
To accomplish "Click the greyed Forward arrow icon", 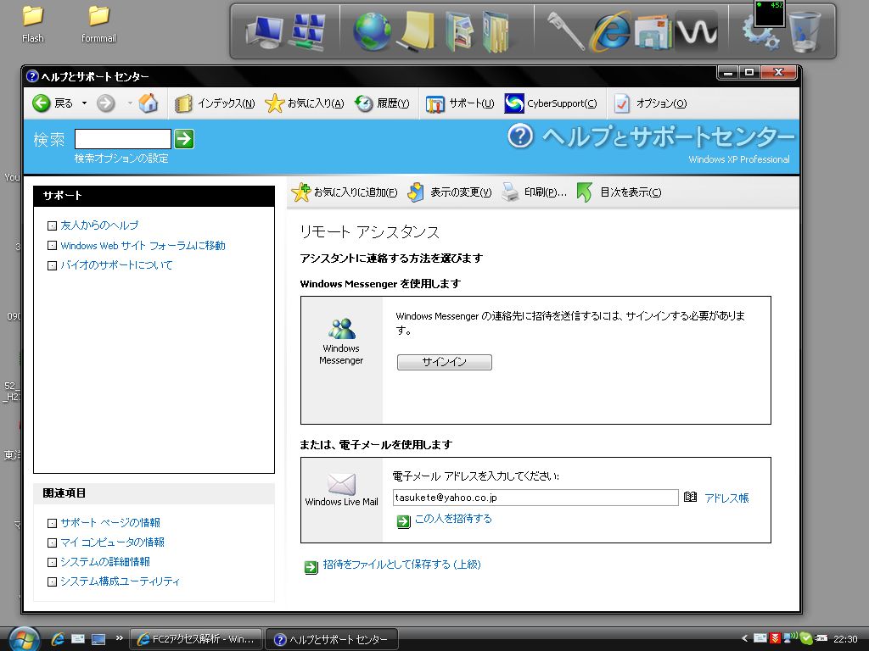I will pyautogui.click(x=106, y=103).
